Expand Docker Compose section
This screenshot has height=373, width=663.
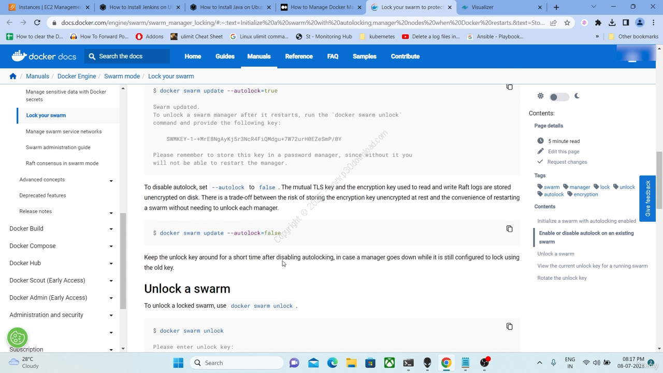[x=111, y=246]
